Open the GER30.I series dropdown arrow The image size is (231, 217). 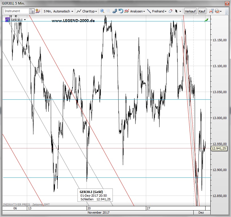pos(25,20)
